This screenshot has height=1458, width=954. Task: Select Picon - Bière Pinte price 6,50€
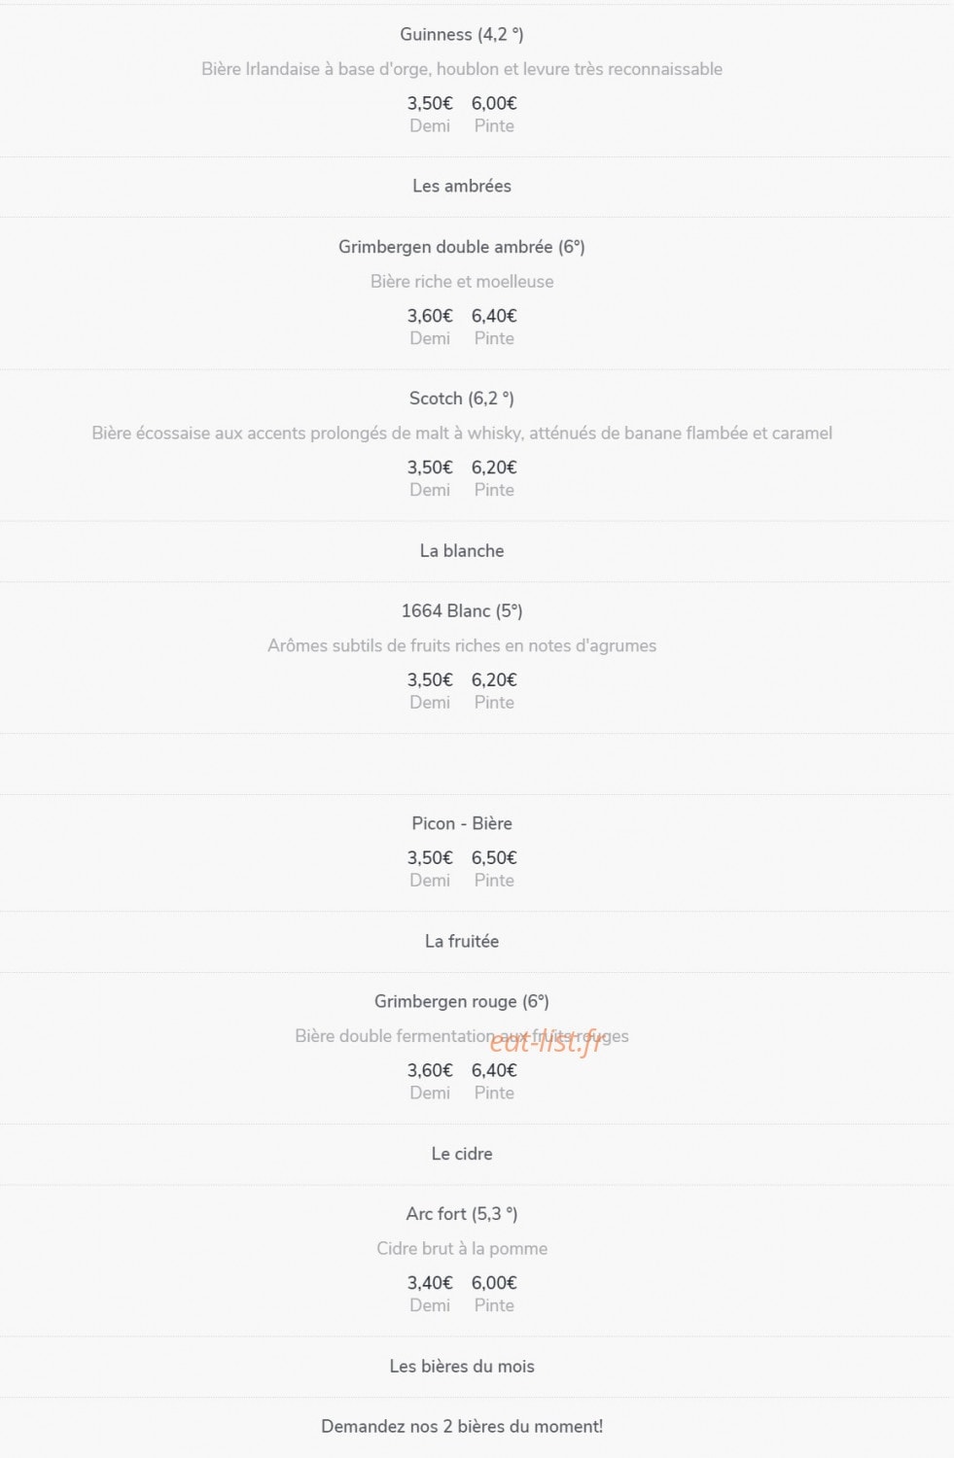coord(494,858)
